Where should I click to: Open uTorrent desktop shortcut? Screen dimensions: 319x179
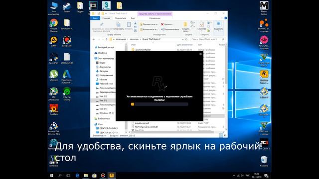(x=54, y=76)
